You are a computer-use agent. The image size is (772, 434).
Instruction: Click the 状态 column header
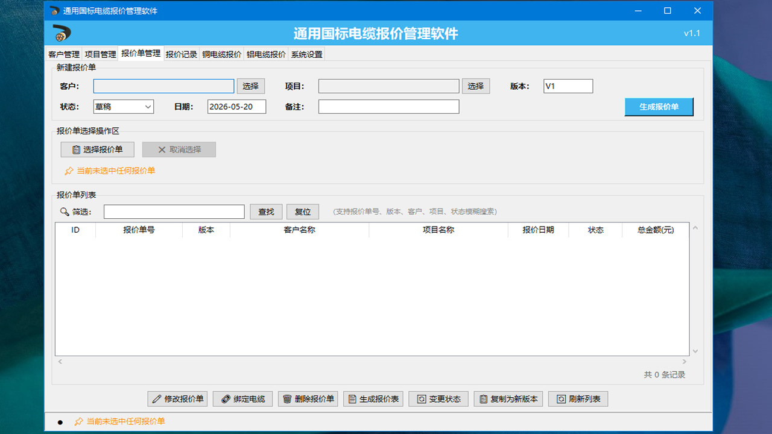(596, 230)
